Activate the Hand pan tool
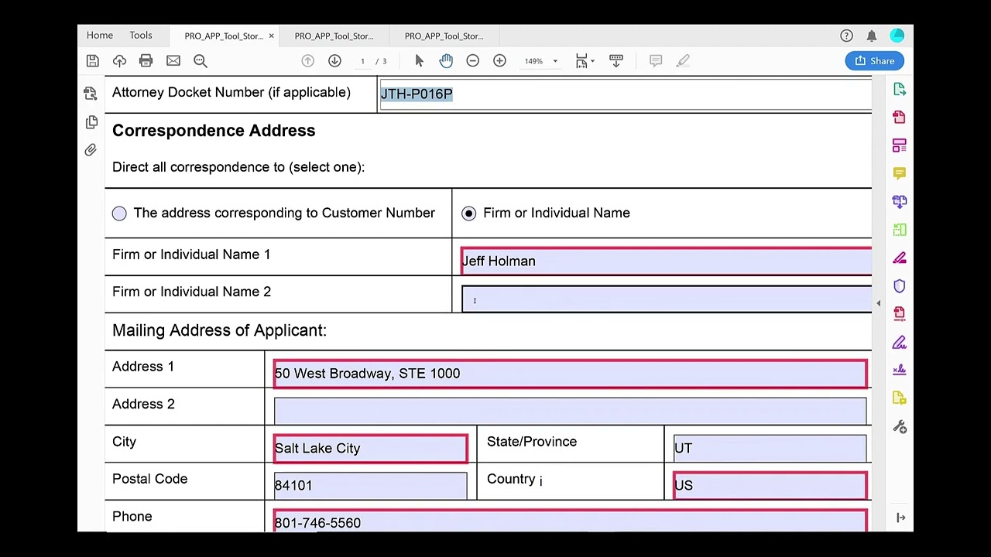The height and width of the screenshot is (557, 991). 446,61
